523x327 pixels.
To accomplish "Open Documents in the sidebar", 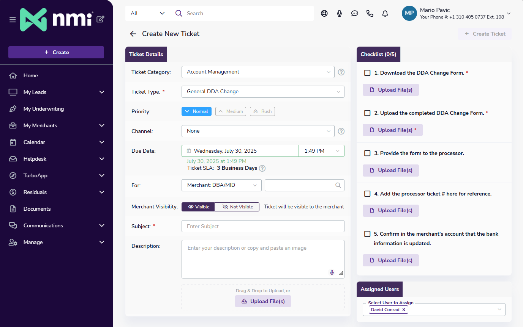I will tap(37, 209).
